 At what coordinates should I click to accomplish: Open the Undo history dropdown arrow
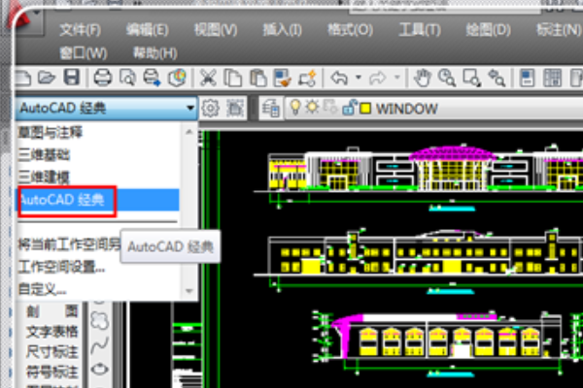358,78
